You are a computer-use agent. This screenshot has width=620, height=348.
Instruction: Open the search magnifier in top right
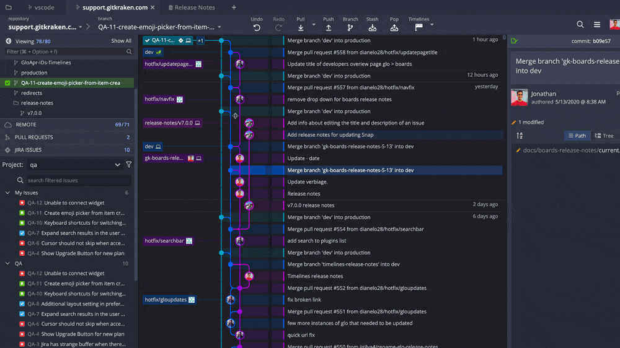coord(580,25)
